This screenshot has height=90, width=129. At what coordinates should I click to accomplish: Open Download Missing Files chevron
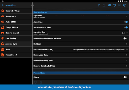[126, 60]
